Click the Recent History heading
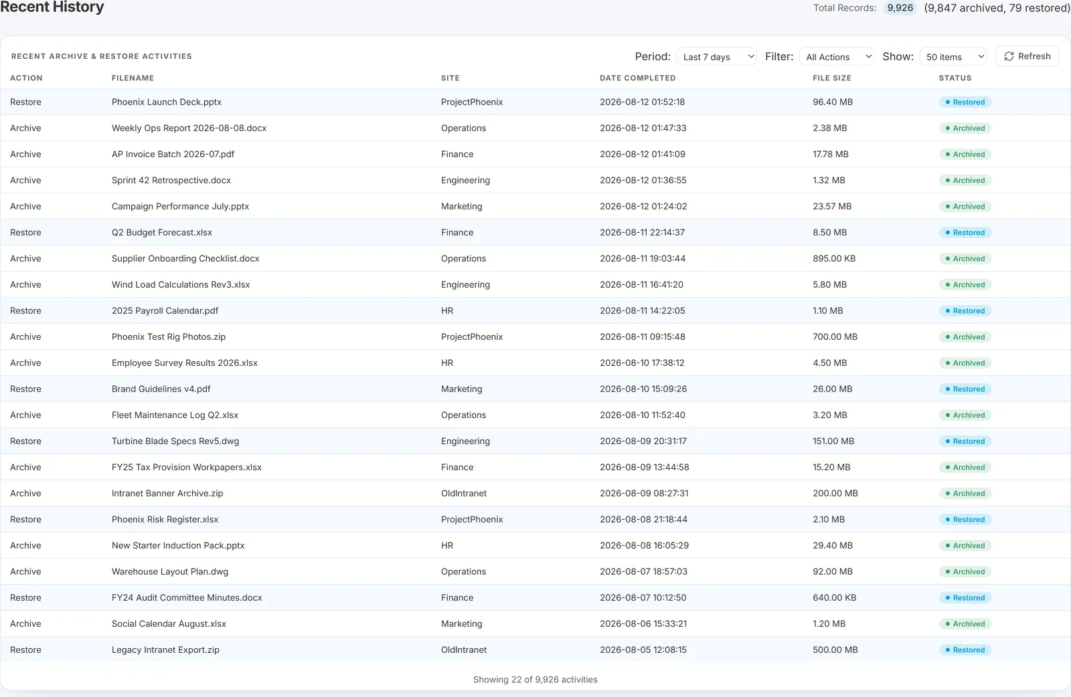This screenshot has width=1071, height=697. pyautogui.click(x=52, y=7)
